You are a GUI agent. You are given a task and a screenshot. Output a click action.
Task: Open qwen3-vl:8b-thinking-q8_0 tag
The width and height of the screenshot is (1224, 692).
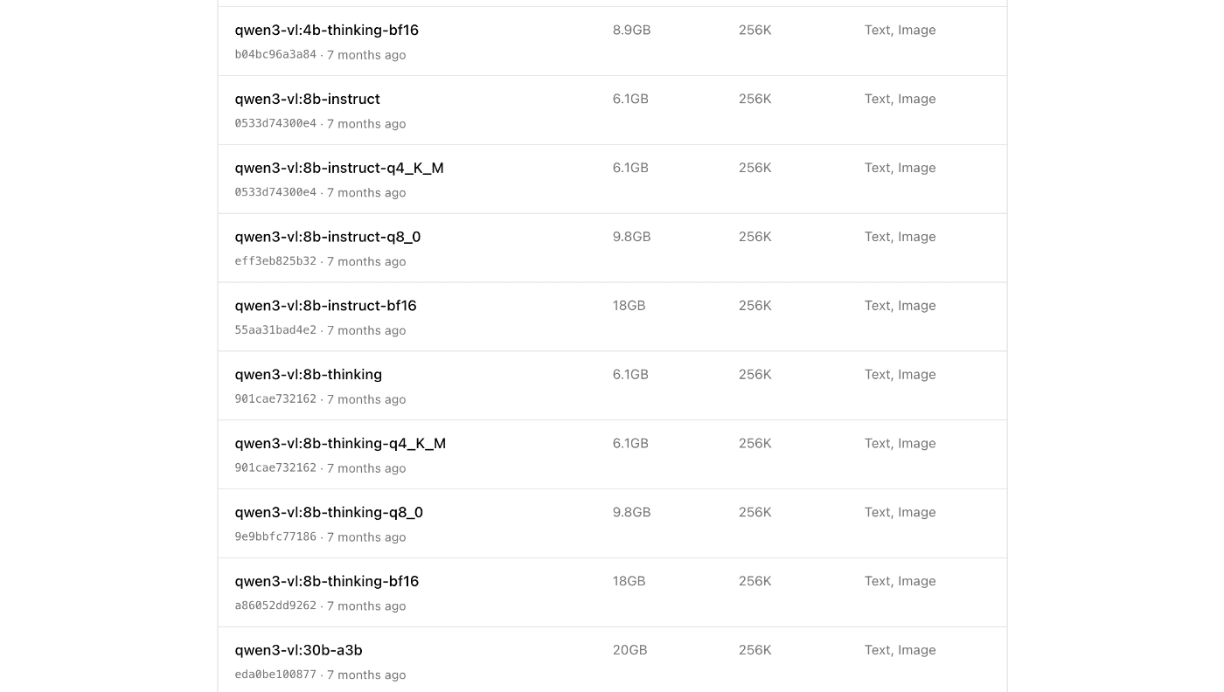[329, 513]
